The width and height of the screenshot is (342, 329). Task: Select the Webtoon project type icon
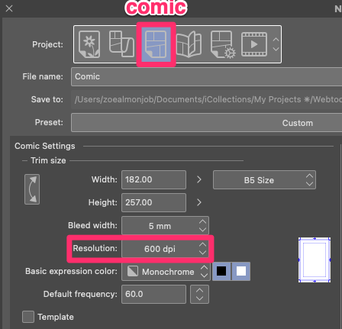coord(121,44)
